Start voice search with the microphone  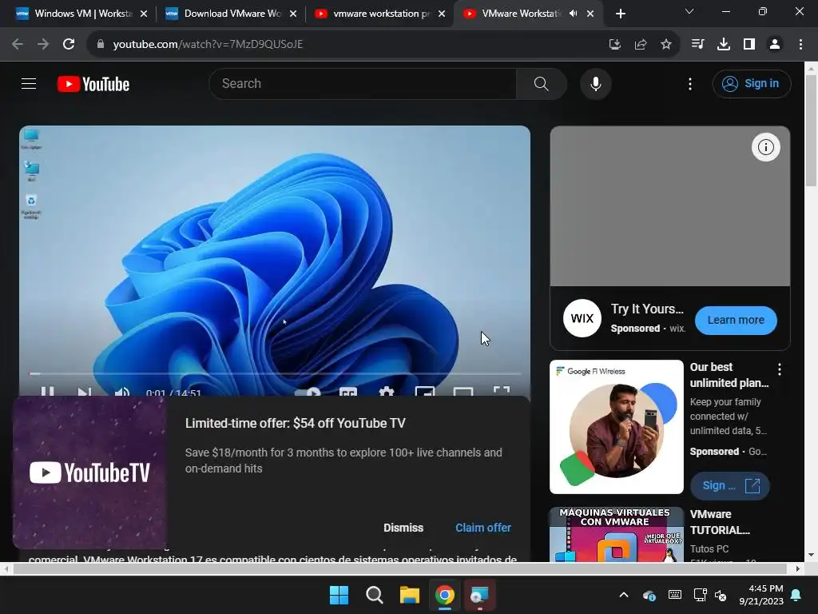pos(595,83)
